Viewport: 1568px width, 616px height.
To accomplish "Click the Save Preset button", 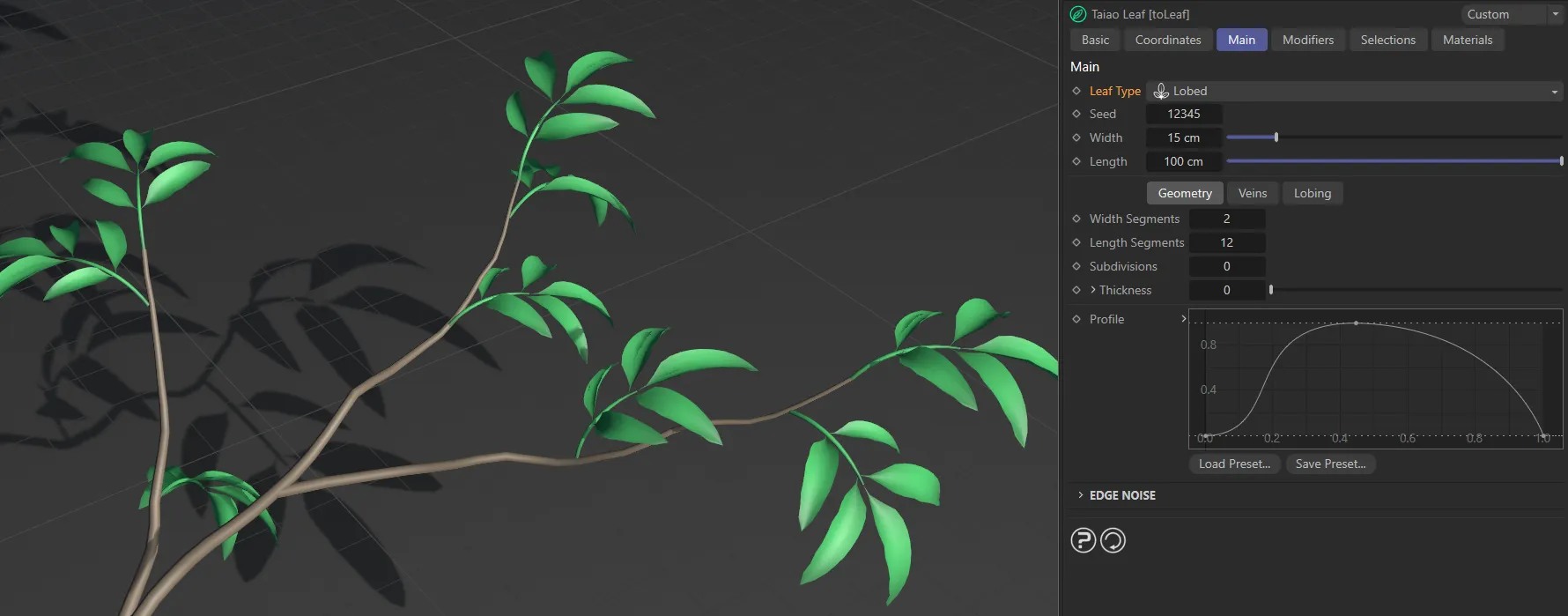I will pyautogui.click(x=1330, y=464).
